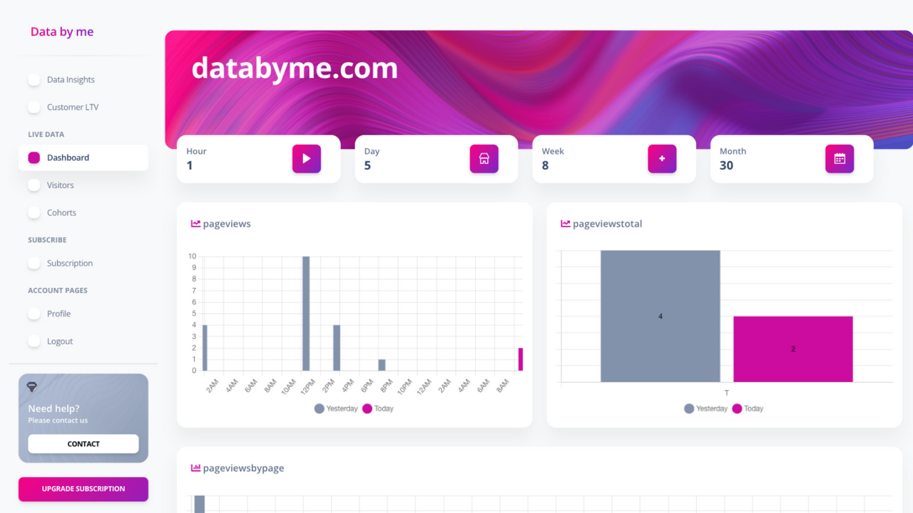The width and height of the screenshot is (913, 513).
Task: Click UPGRADE SUBSCRIPTION button
Action: click(83, 489)
